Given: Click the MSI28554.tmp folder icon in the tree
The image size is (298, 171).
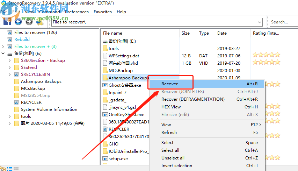Looking at the screenshot, I should point(16,95).
